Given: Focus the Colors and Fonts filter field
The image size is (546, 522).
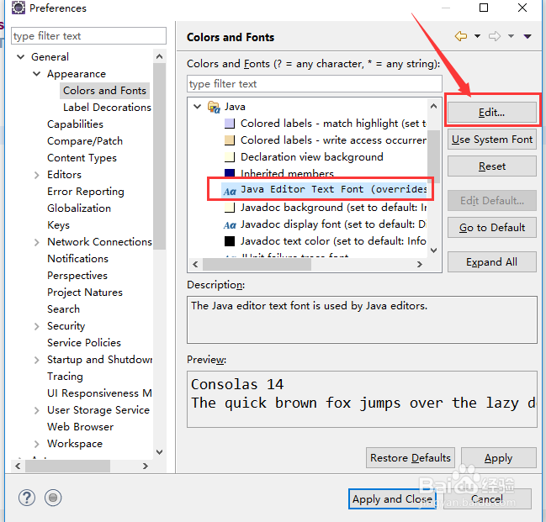Looking at the screenshot, I should pos(315,83).
